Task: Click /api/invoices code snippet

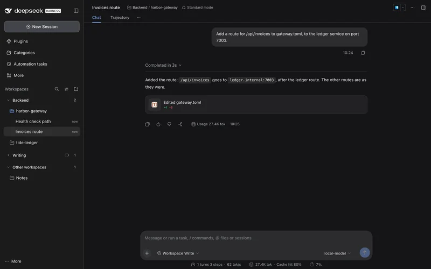Action: pos(195,80)
